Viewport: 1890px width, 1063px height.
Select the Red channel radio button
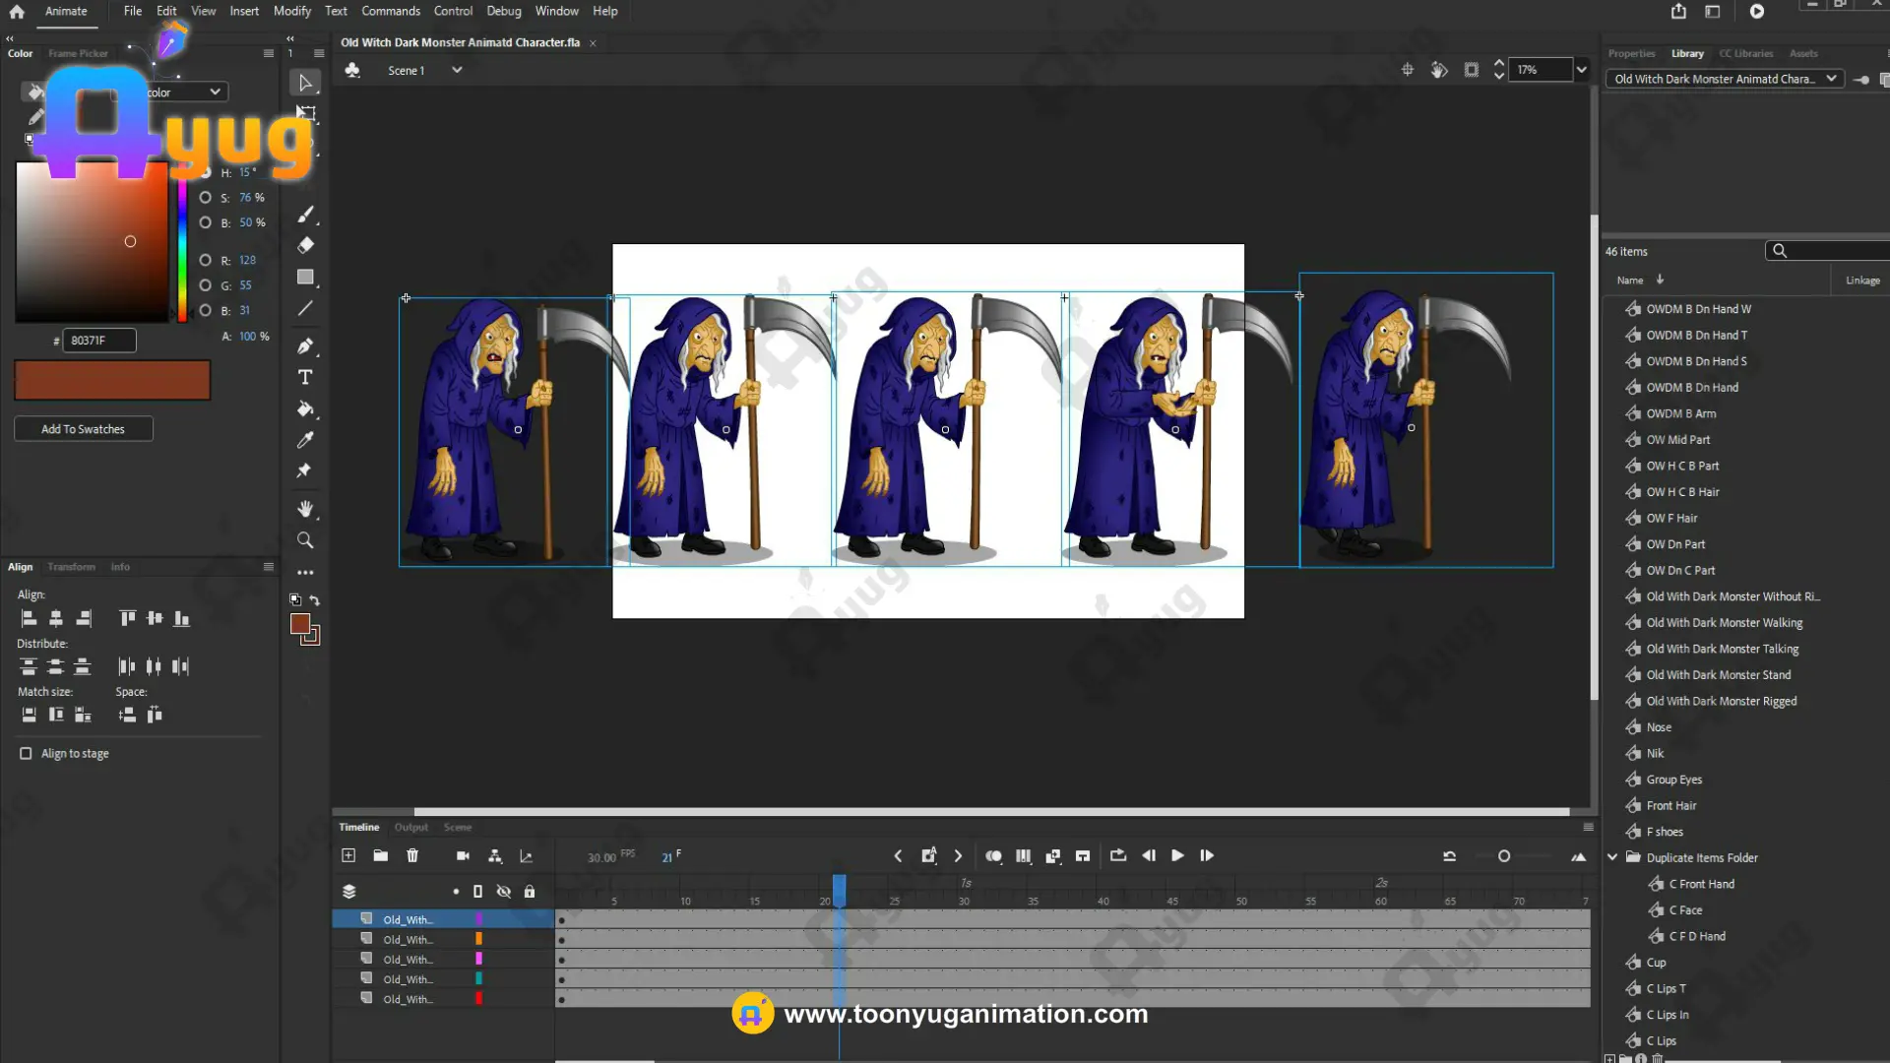point(206,261)
